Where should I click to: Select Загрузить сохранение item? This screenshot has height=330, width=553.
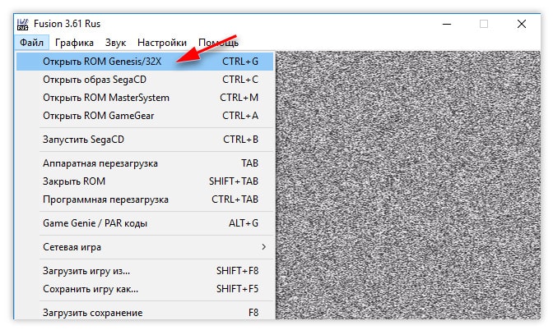(145, 313)
